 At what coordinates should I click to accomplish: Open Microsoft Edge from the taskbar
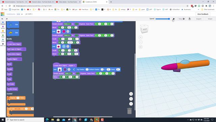[x=47, y=120]
